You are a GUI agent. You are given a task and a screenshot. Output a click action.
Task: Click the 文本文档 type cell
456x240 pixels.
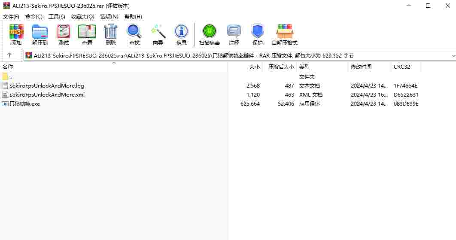(310, 86)
